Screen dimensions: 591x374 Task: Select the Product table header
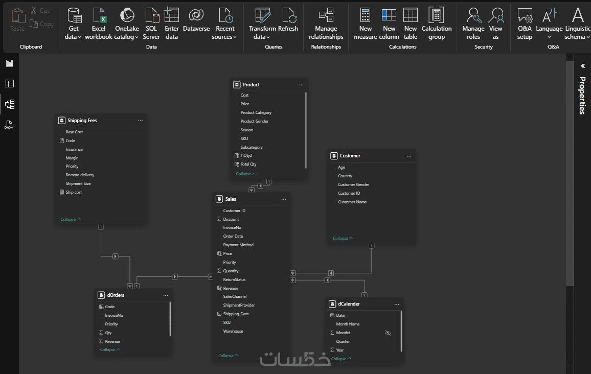coord(269,85)
